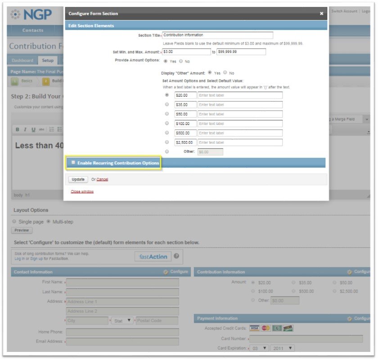Set $20.00 as default amount radio
Viewport: 378px width, 360px height.
point(167,95)
